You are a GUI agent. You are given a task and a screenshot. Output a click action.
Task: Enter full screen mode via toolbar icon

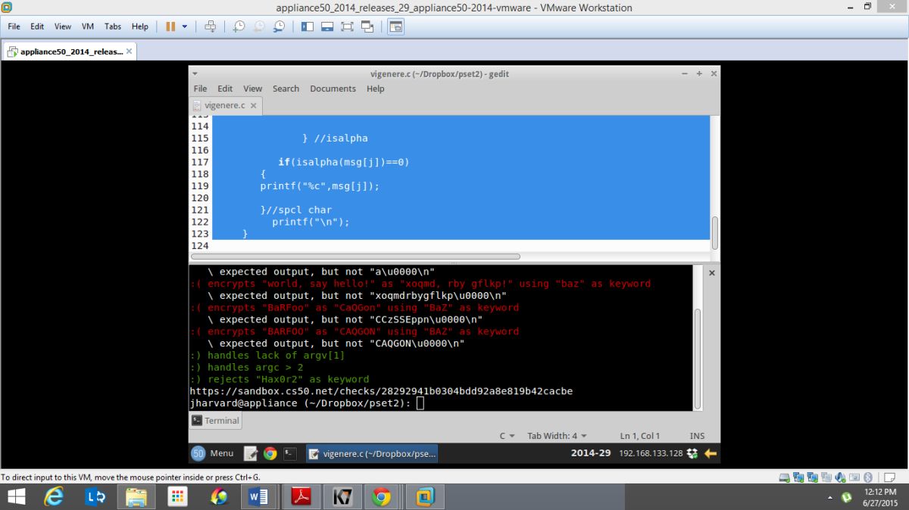pos(347,26)
